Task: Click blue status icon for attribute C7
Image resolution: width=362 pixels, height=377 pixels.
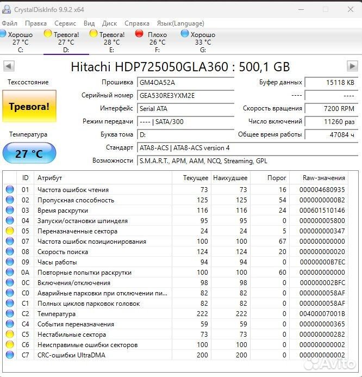Action: [x=10, y=355]
